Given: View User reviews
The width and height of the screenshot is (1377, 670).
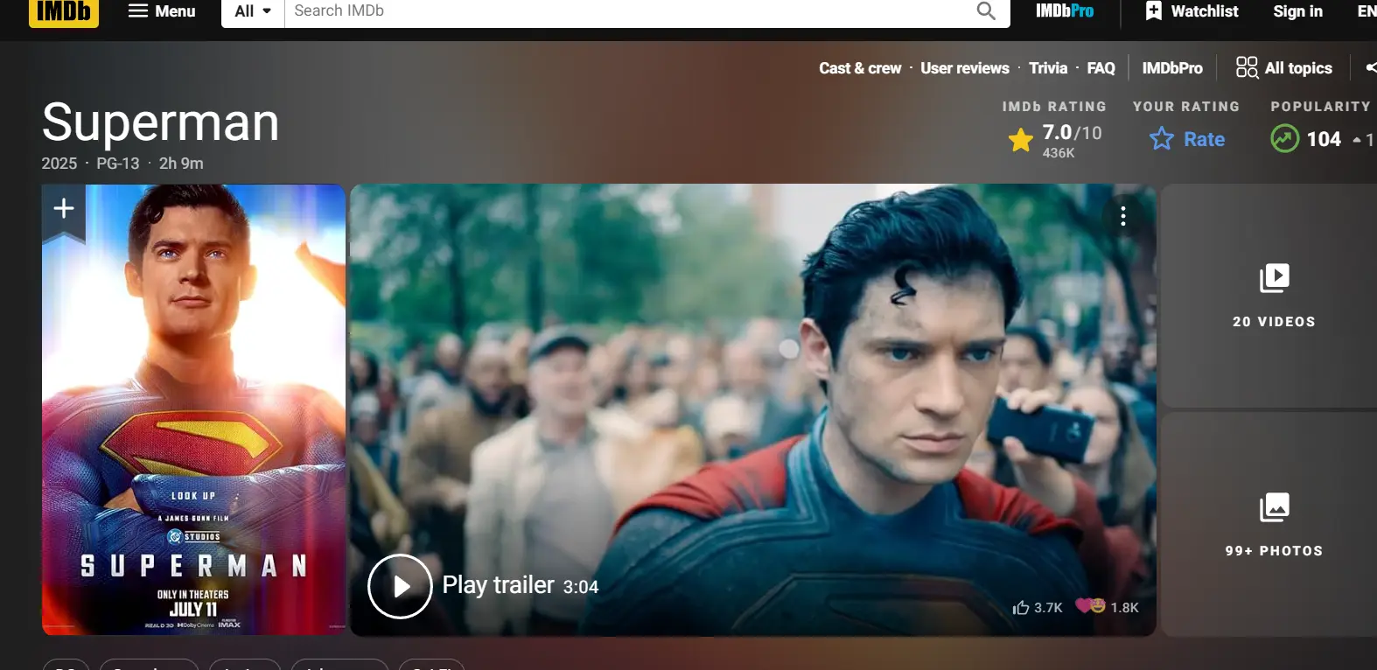Looking at the screenshot, I should (965, 68).
